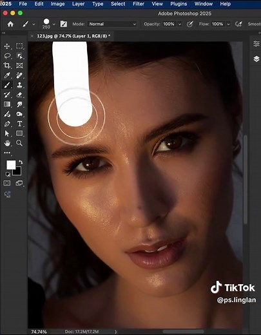Click the generative AI icon below screen mode
Viewport: 261px width, 335px height.
click(x=7, y=194)
